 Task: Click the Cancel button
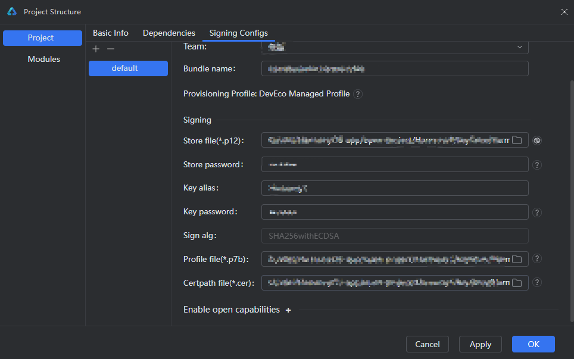point(427,344)
